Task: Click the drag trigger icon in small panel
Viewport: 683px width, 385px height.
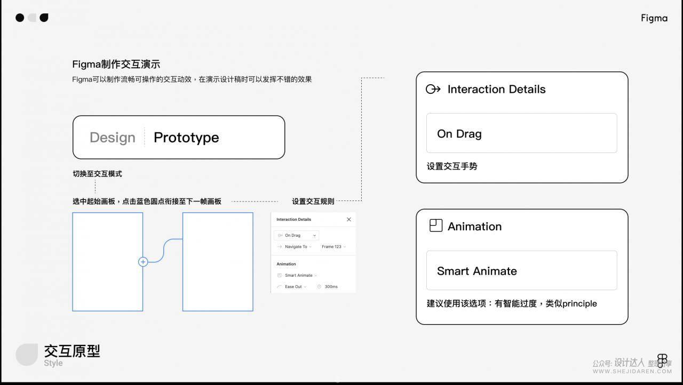Action: point(280,235)
